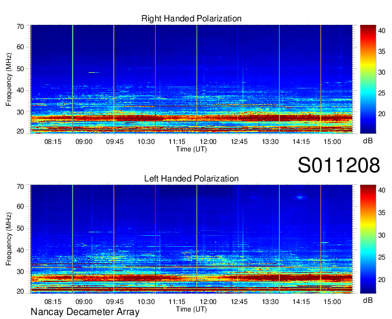Image resolution: width=392 pixels, height=319 pixels.
Task: Click the vertical calibration line near 14:45 in the bottom plot
Action: 321,239
